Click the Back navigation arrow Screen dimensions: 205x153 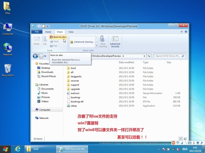35,56
